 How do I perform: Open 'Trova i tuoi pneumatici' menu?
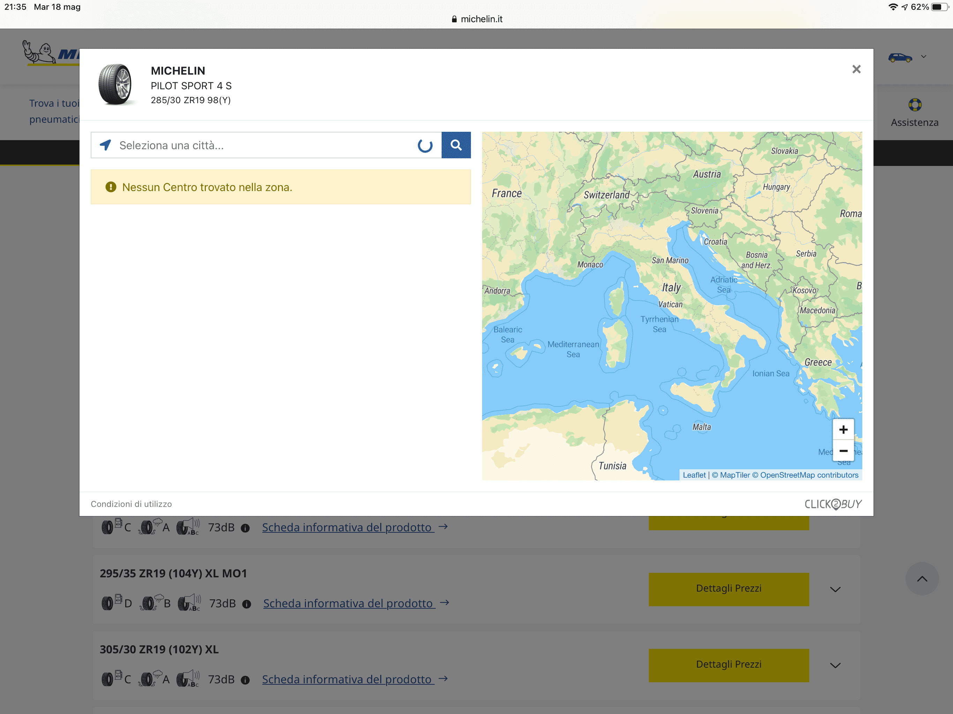tap(54, 111)
